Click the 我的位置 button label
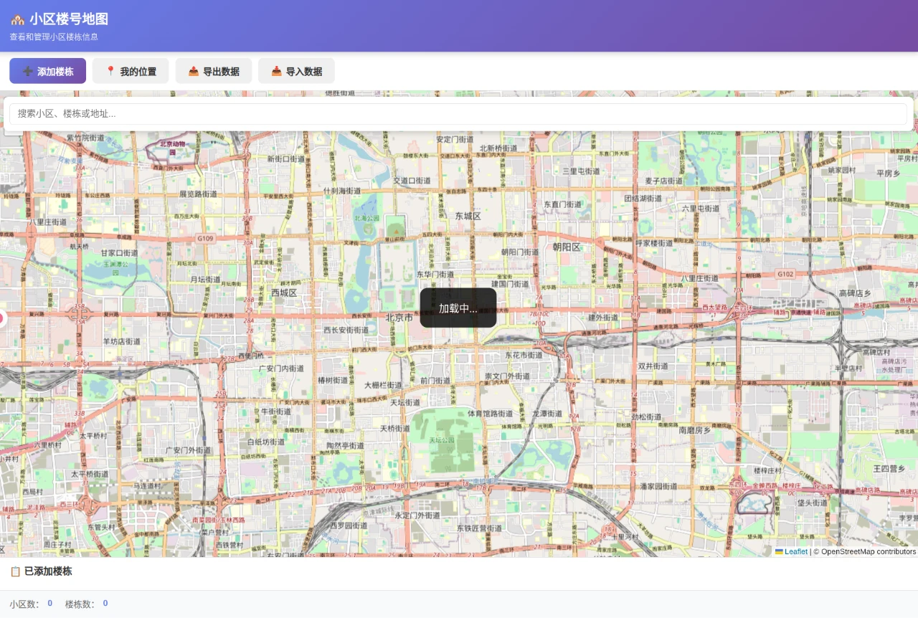Viewport: 918px width, 618px height. coord(138,72)
